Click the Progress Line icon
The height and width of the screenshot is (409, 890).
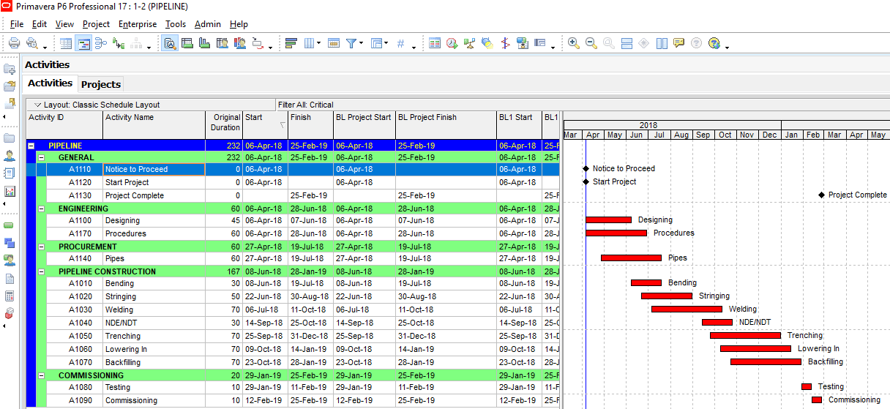pos(505,43)
